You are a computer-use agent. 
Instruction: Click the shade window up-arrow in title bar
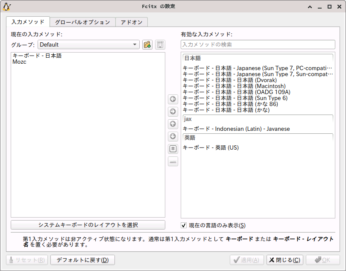click(x=310, y=7)
